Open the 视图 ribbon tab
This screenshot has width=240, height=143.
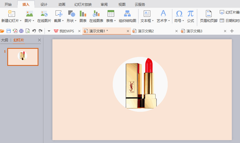click(x=122, y=4)
